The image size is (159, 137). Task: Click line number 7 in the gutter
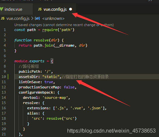[5, 61]
